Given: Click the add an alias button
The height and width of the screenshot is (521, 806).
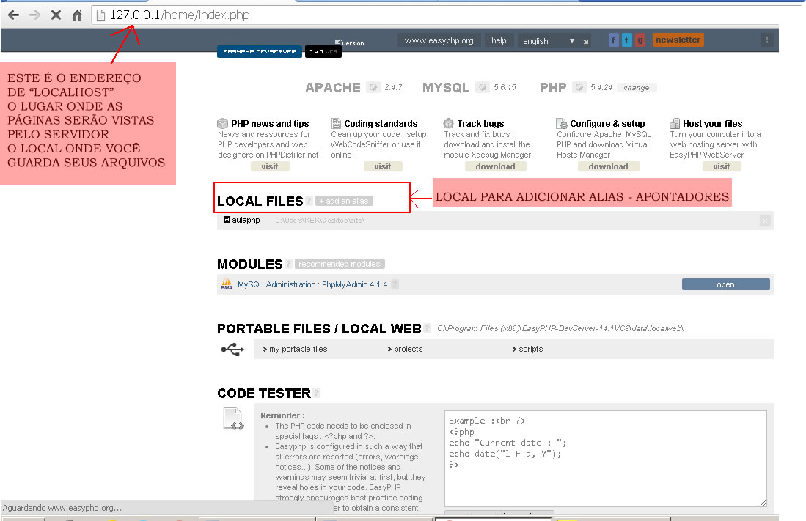Looking at the screenshot, I should (x=344, y=201).
